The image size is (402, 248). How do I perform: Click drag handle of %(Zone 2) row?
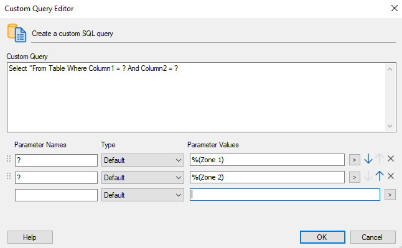pyautogui.click(x=9, y=177)
